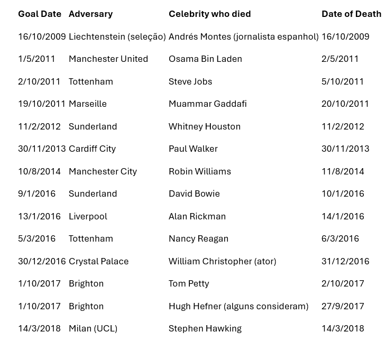Screen dimensions: 386x341
Task: Click the Liechtenstein (seleção) cell
Action: [117, 36]
